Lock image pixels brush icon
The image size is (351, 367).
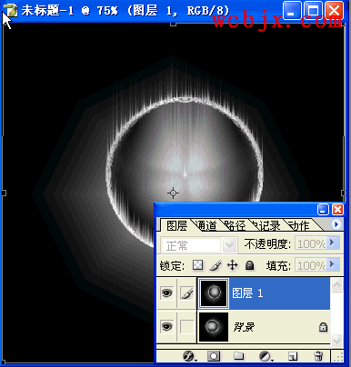[x=216, y=265]
